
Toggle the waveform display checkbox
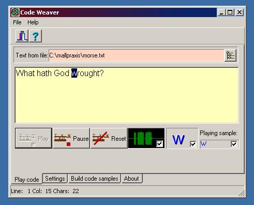[159, 144]
